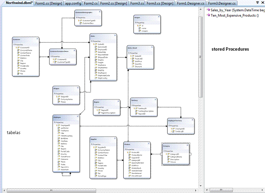The width and height of the screenshot is (265, 193).
Task: Click the CategoryName property icon in Category entity
Action: pos(168,157)
